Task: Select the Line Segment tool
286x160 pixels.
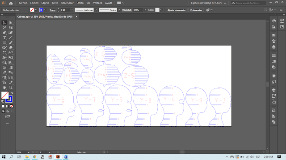Action: 11,38
